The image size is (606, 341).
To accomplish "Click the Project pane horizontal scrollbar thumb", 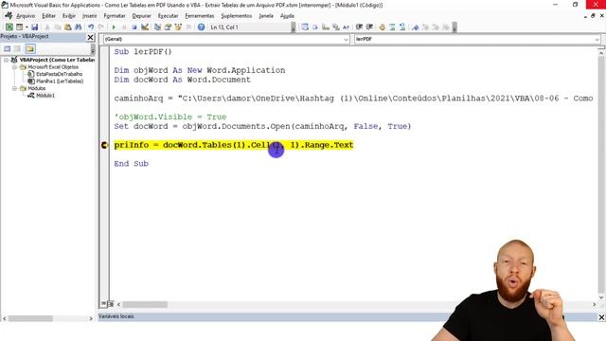I will [30, 318].
